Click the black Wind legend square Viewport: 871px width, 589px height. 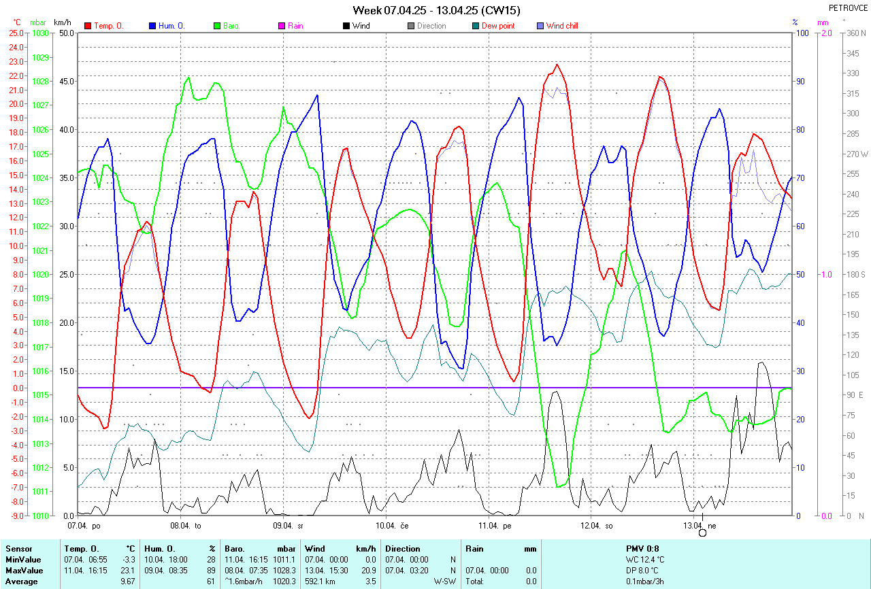[x=346, y=26]
